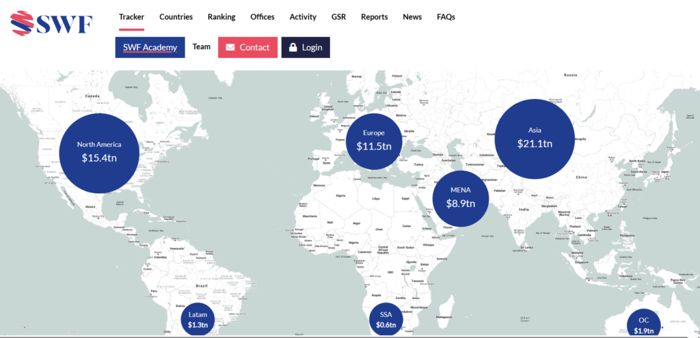Select the Europe $11.5tn bubble
Viewport: 700px width, 338px height.
[x=374, y=140]
